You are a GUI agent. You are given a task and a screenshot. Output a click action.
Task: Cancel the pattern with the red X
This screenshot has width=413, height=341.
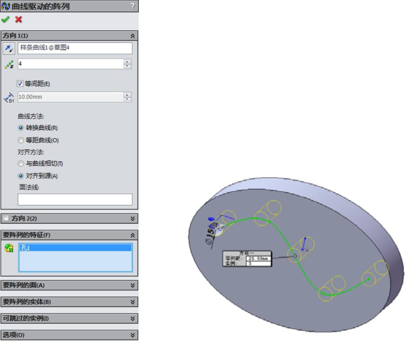click(x=18, y=20)
